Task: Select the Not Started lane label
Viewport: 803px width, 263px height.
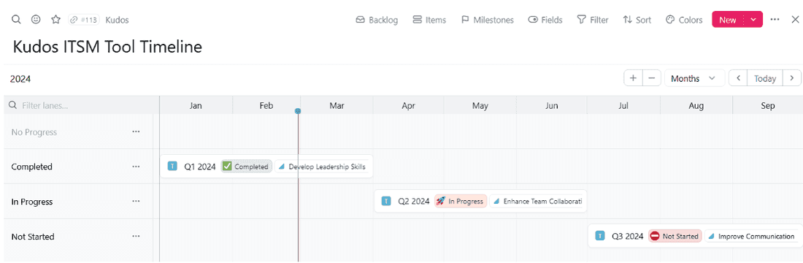Action: click(x=33, y=237)
